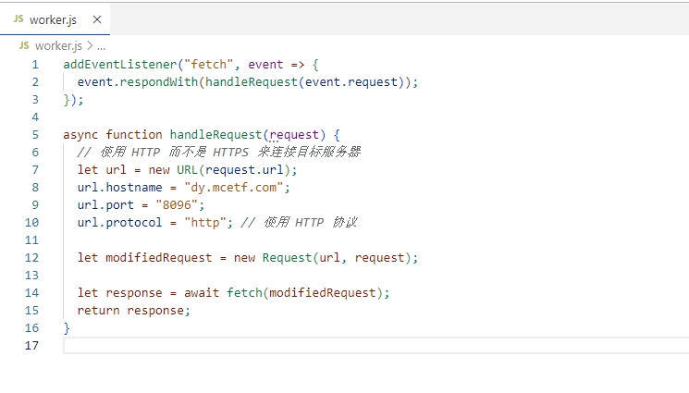Select the worker.js tab
Screen dimensions: 689x393
[x=55, y=19]
